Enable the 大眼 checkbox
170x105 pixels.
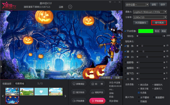click(126, 79)
